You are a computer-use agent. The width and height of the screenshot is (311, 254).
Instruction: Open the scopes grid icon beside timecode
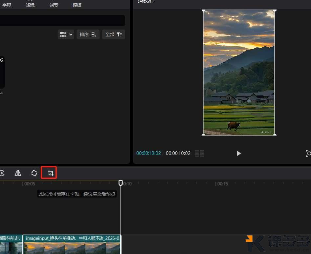199,153
